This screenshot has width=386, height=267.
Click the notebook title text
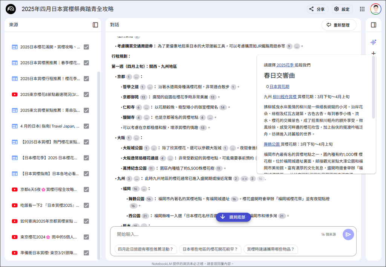pos(68,9)
